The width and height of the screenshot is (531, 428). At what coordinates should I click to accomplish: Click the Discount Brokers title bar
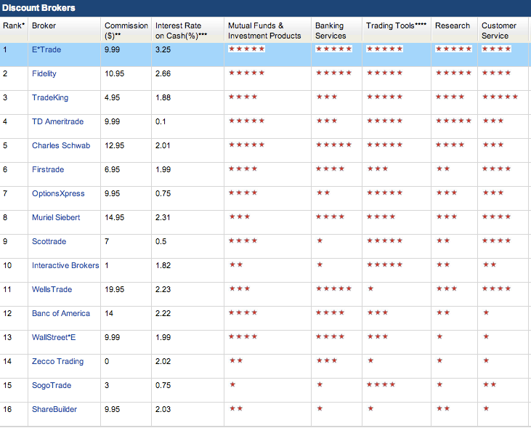[x=266, y=8]
